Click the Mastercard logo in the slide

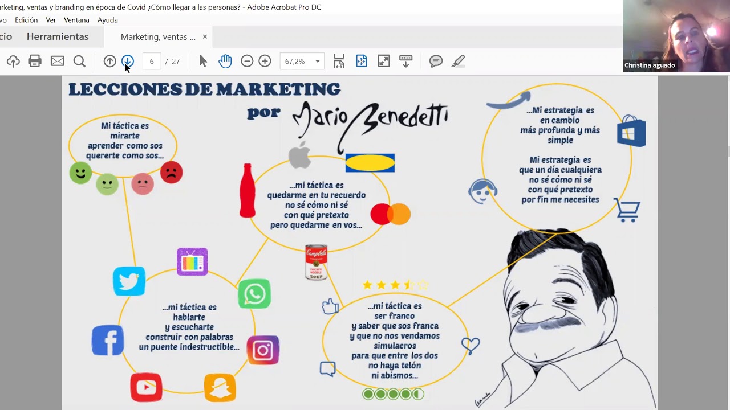[x=391, y=214]
